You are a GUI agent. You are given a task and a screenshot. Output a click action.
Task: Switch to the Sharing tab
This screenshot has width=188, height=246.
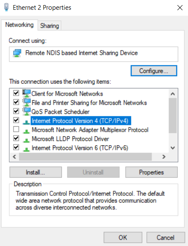50,25
